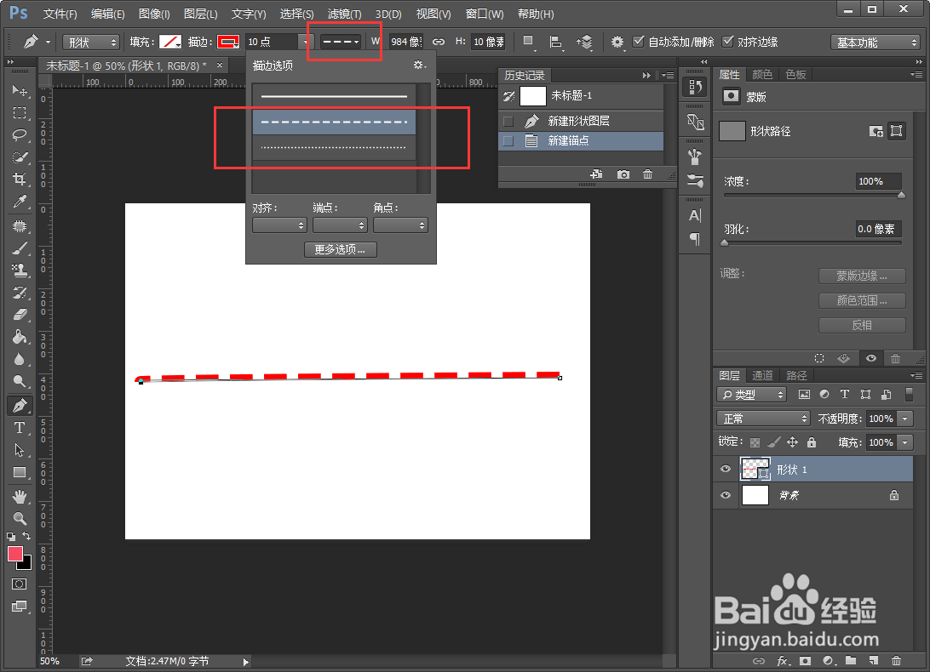Switch to the 通道 tab

coord(762,375)
